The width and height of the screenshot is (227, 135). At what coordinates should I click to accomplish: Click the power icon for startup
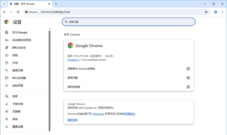7,86
